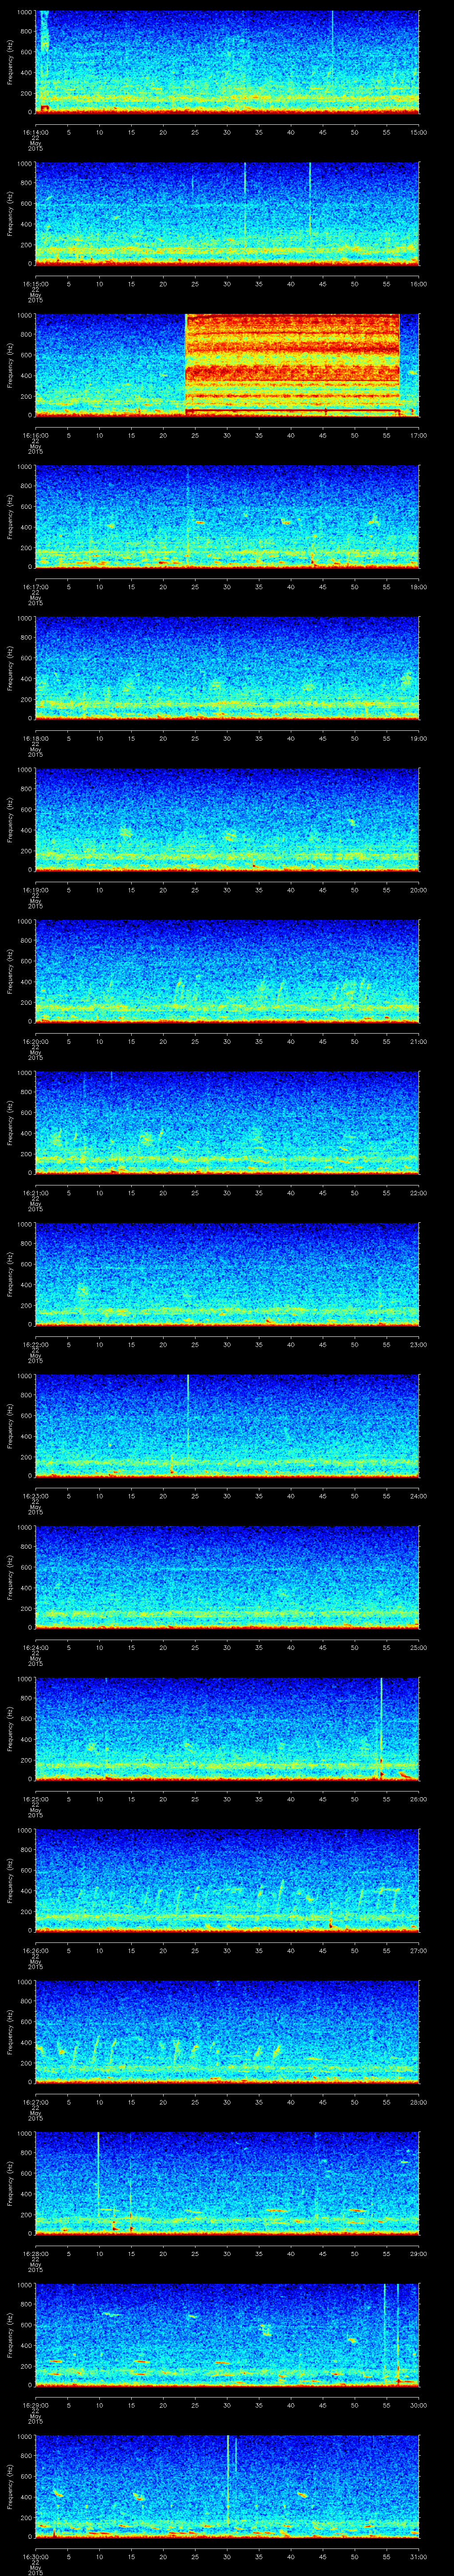Click the spectrogram panel starting at 16:19:00
The height and width of the screenshot is (2576, 454).
(227, 820)
